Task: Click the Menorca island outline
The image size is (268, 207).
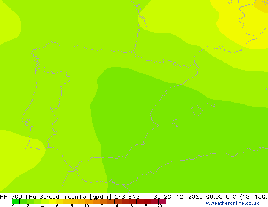Action: [x=211, y=104]
